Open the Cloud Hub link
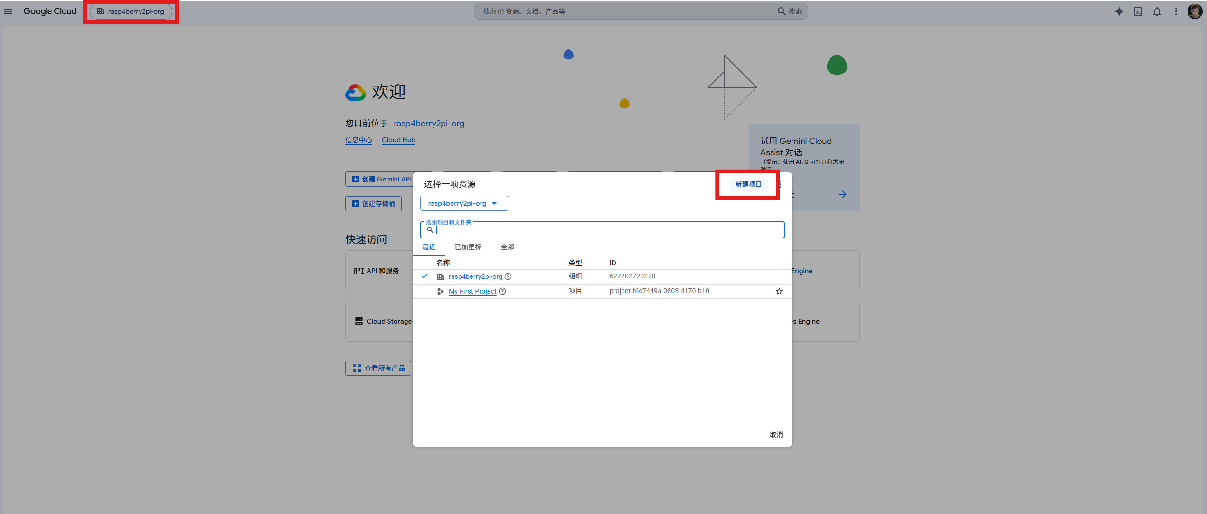Viewport: 1207px width, 514px height. coord(398,140)
